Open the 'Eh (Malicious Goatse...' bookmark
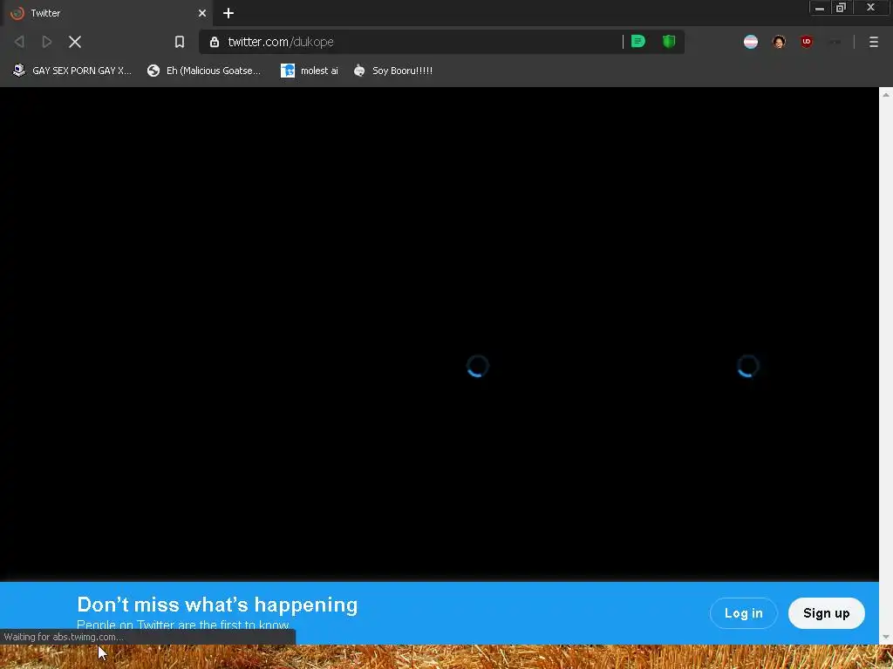This screenshot has width=893, height=669. pyautogui.click(x=204, y=71)
